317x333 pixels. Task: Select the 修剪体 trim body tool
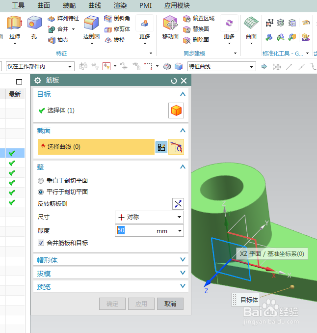pyautogui.click(x=117, y=29)
